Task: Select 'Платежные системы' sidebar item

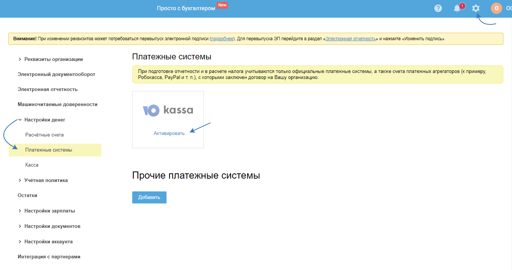Action: pos(55,150)
